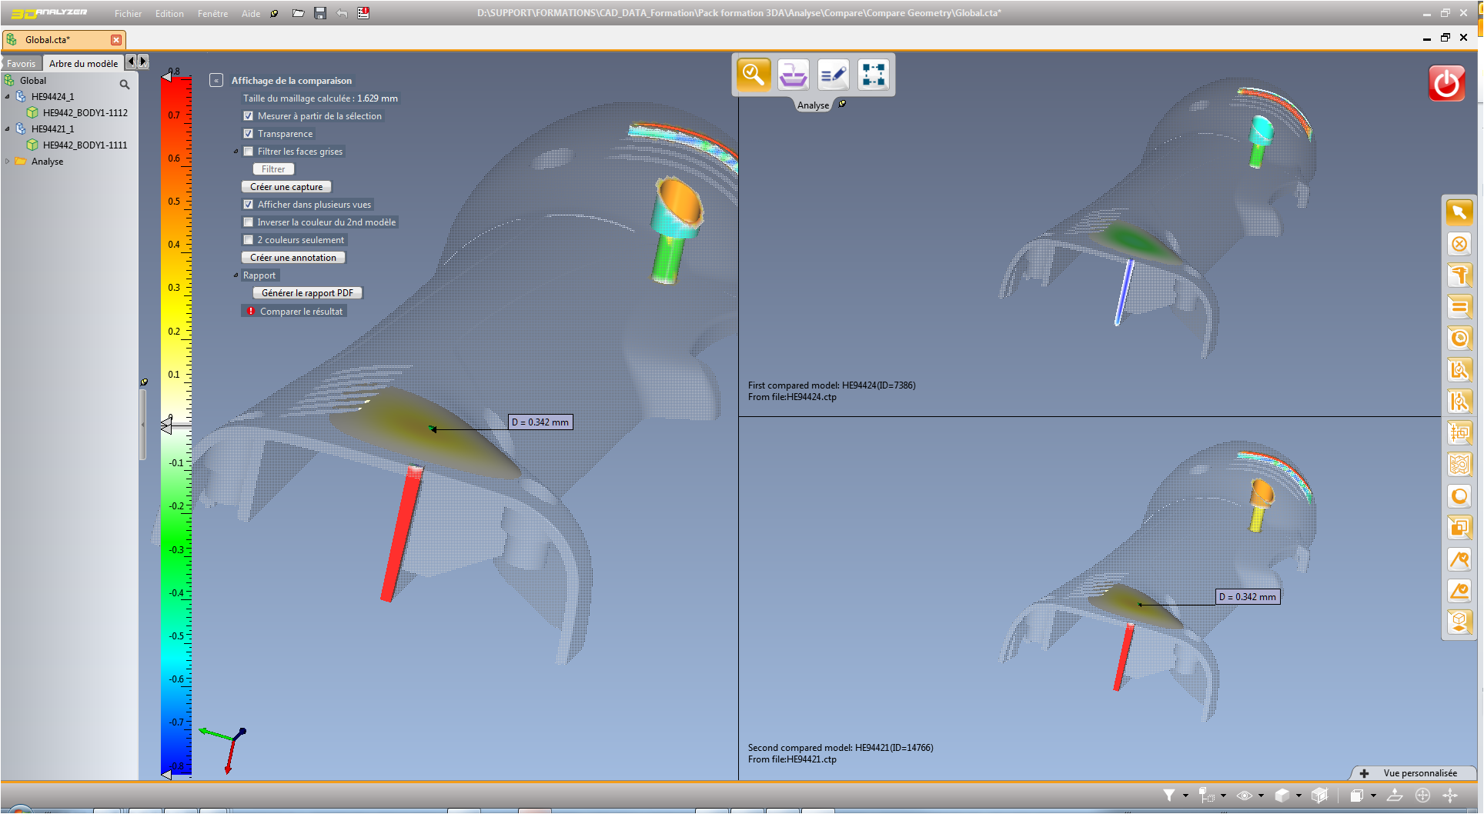Open the Fichier menu

point(128,13)
